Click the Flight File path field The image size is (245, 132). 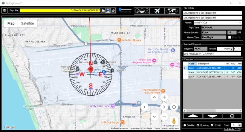[x=60, y=10]
